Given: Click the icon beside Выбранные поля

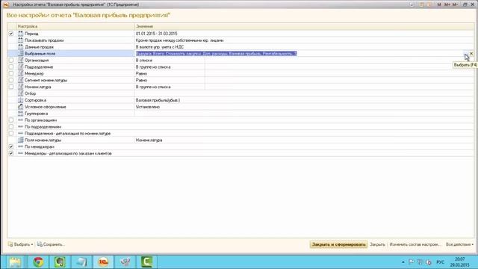Looking at the screenshot, I should coord(20,53).
